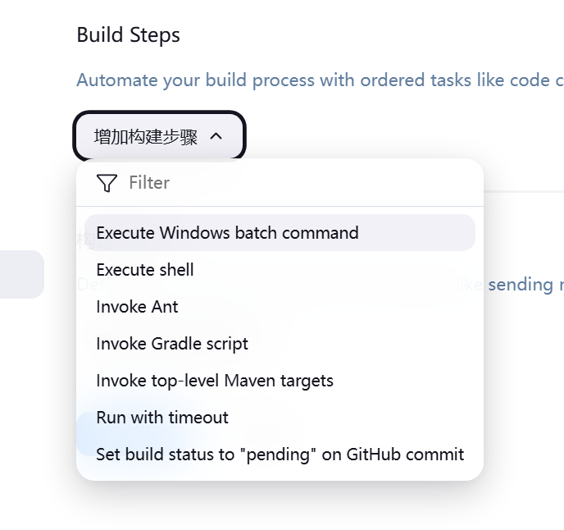Image resolution: width=564 pixels, height=530 pixels.
Task: Click the 增加构建步骤 dropdown button
Action: pyautogui.click(x=159, y=135)
